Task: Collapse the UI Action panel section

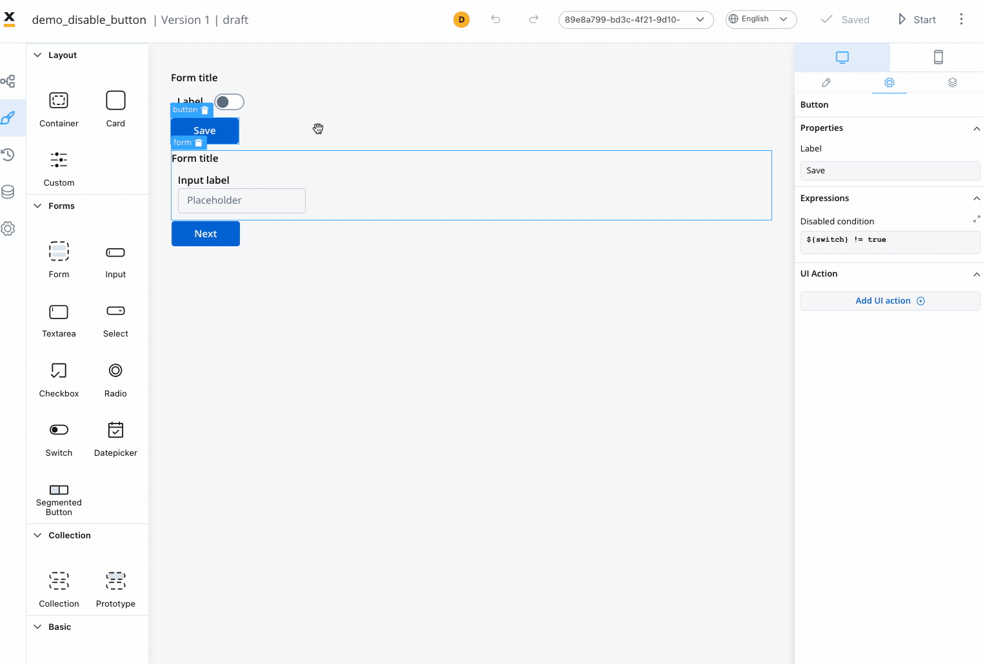Action: coord(977,274)
